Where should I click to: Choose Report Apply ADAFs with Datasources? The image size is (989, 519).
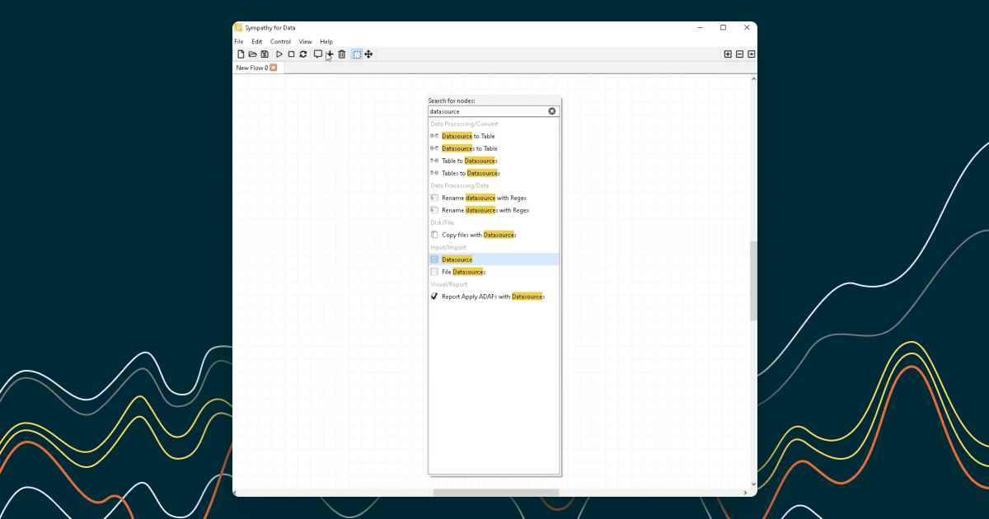(492, 297)
